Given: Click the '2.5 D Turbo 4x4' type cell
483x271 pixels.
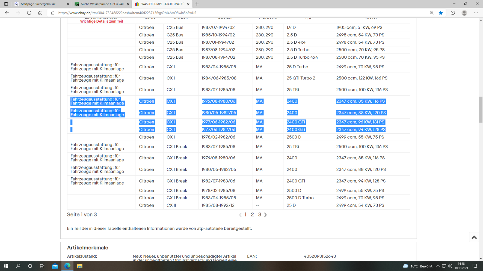Looking at the screenshot, I should coord(302,57).
